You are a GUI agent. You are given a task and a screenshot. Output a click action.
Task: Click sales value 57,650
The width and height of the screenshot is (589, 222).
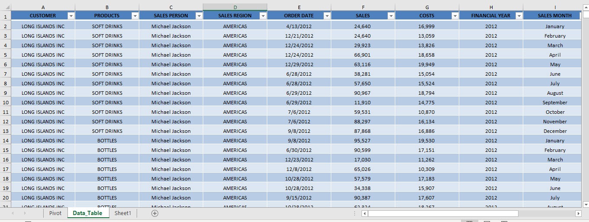pyautogui.click(x=363, y=84)
